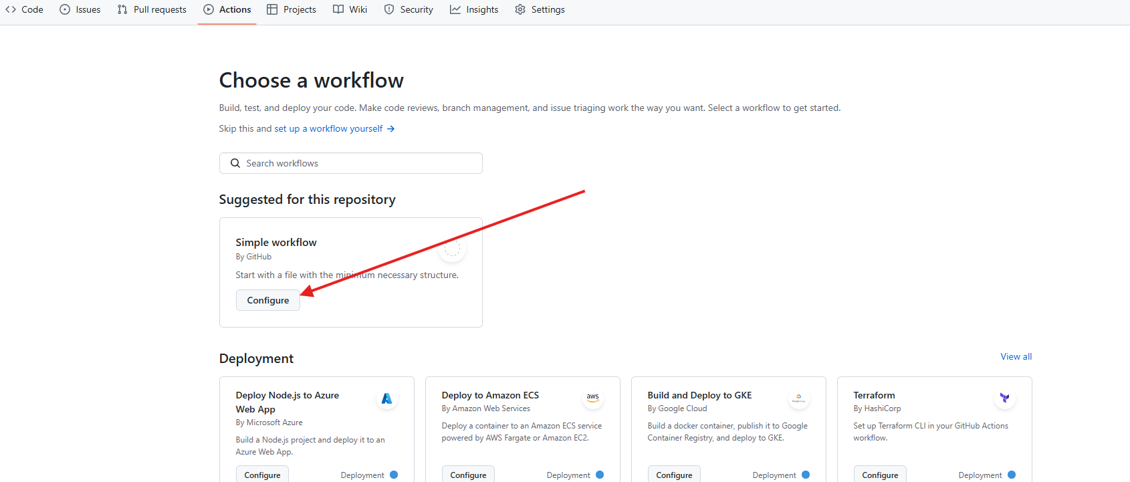This screenshot has height=482, width=1130.
Task: Click 'By HashiCorp' text
Action: [x=877, y=408]
